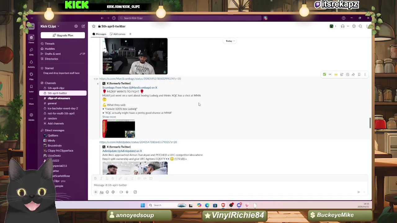
Task: Click the message 5th-april-twitter input
Action: click(x=230, y=185)
